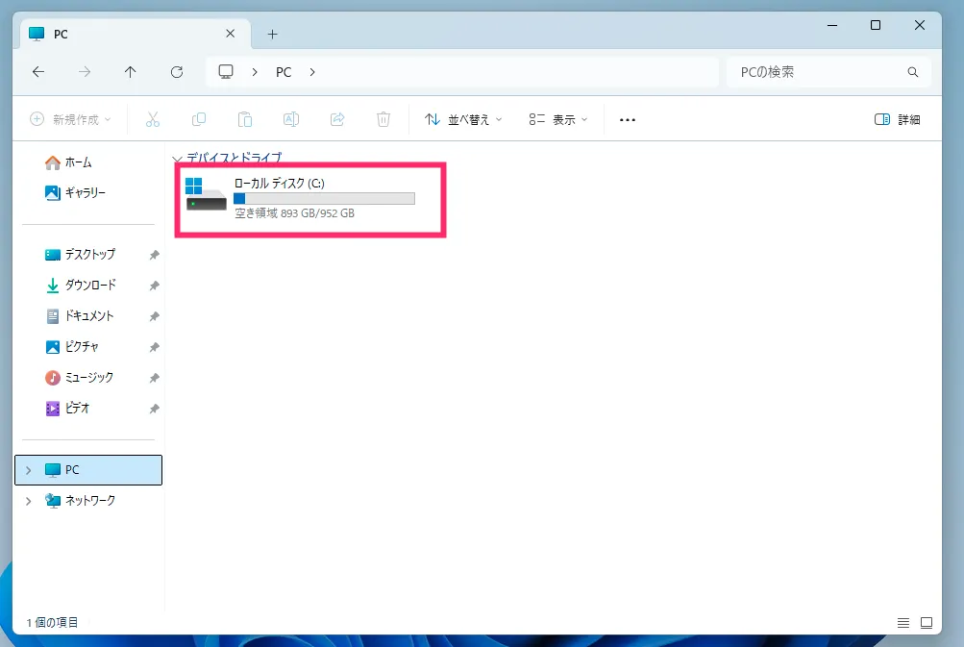Click the pin icon beside デスクトップ

[x=155, y=255]
